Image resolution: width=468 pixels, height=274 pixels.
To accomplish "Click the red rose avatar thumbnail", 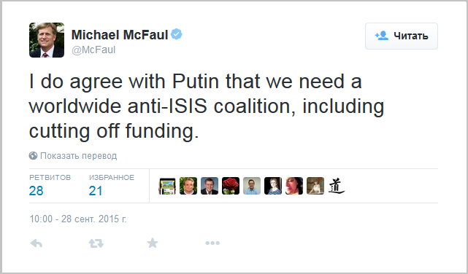I will [231, 186].
